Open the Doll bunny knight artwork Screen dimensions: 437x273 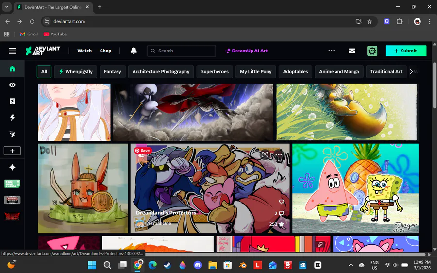point(83,188)
